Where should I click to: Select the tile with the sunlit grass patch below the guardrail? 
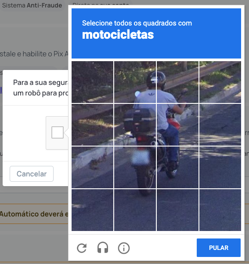pos(92,125)
